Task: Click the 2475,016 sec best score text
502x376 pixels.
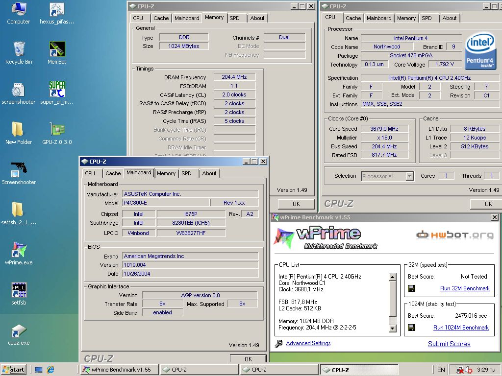Action: pyautogui.click(x=471, y=316)
